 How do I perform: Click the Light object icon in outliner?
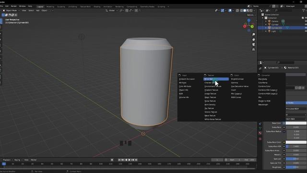click(x=270, y=31)
